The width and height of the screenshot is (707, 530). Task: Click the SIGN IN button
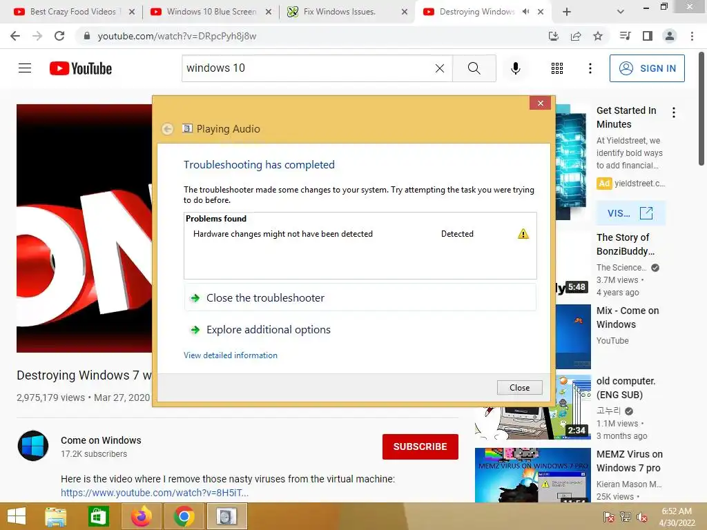647,68
